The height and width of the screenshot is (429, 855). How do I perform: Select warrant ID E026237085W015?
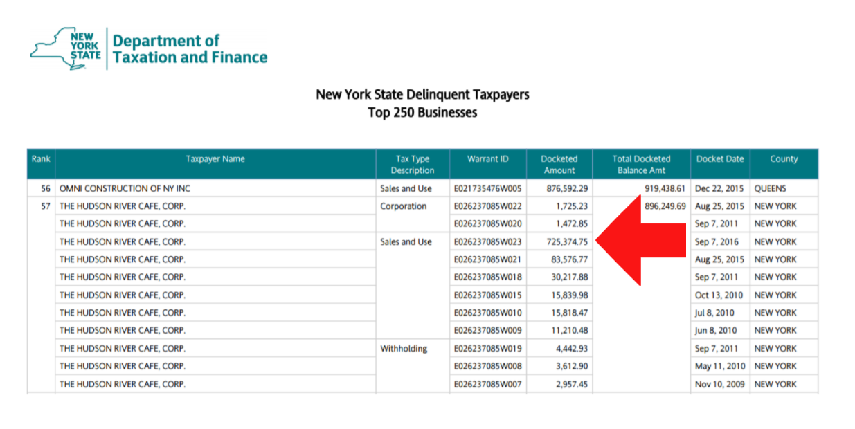click(x=488, y=295)
